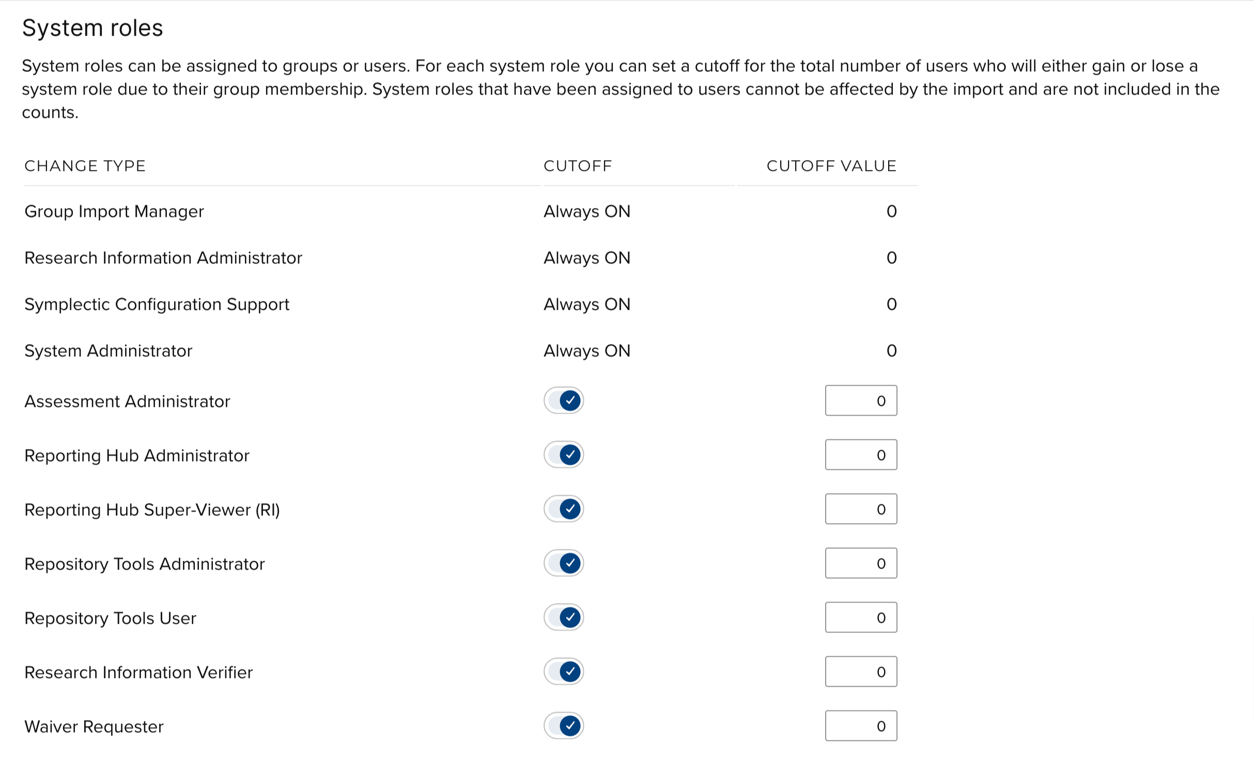This screenshot has height=759, width=1254.
Task: Click the CUTOFF VALUE column header
Action: 831,166
